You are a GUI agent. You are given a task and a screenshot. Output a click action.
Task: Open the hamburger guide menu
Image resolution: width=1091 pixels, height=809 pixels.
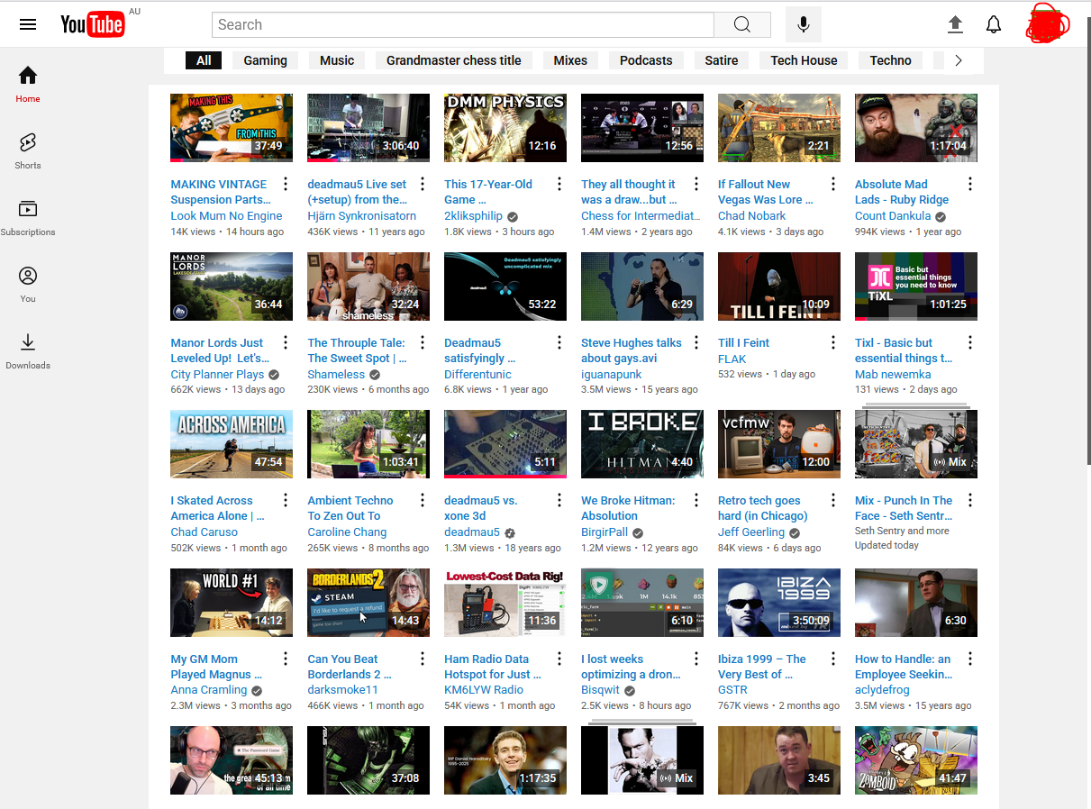tap(28, 24)
